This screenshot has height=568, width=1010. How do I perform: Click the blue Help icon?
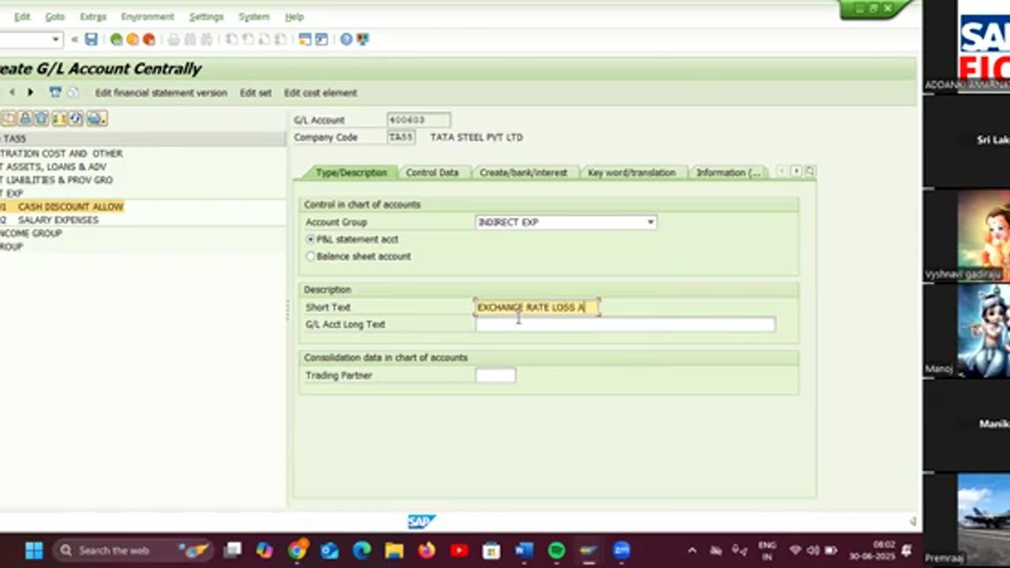[x=346, y=39]
